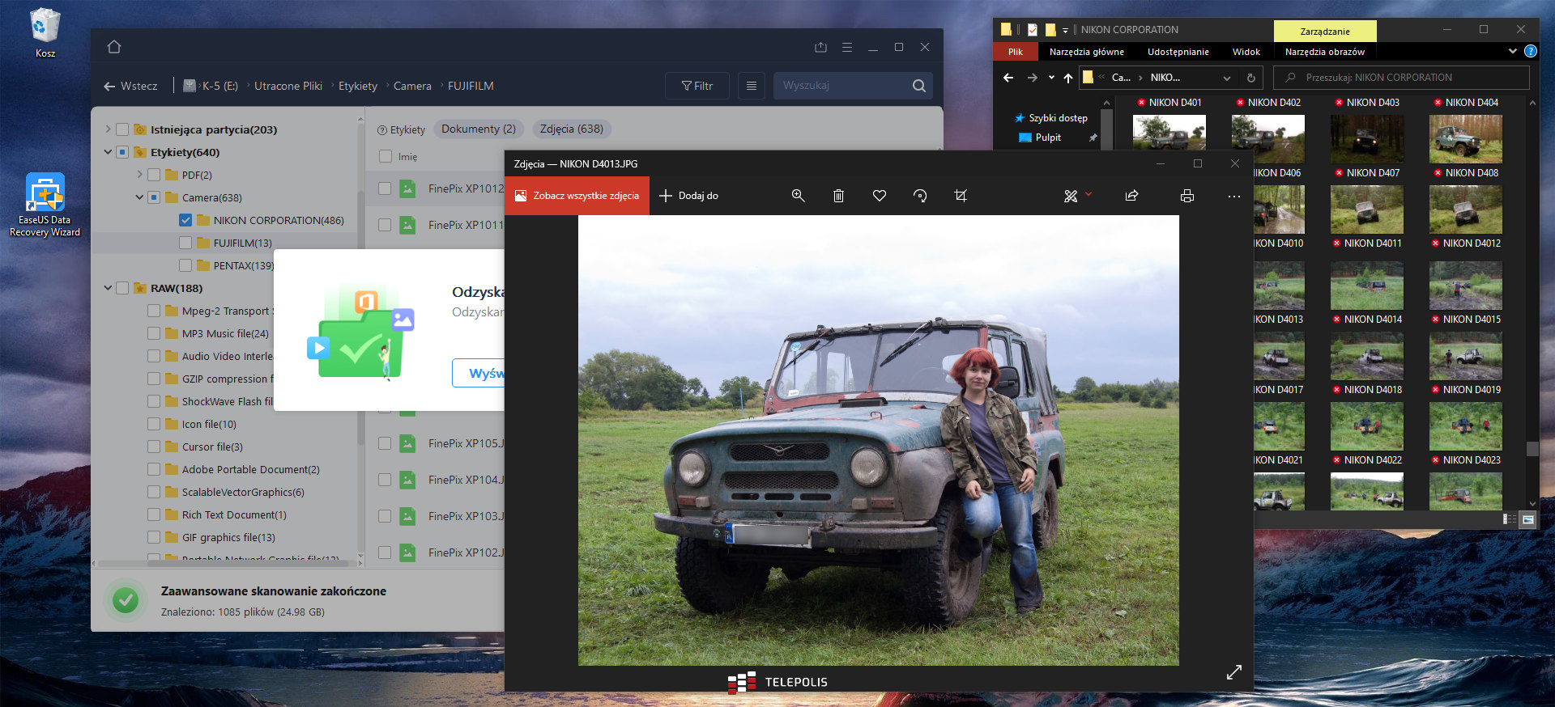
Task: Go to EaseUS home screen icon
Action: [x=114, y=47]
